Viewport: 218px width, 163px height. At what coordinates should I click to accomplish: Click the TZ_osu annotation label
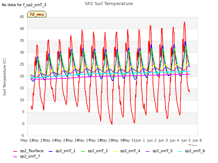[37, 14]
